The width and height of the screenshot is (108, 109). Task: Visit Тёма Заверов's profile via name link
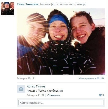click(x=27, y=4)
